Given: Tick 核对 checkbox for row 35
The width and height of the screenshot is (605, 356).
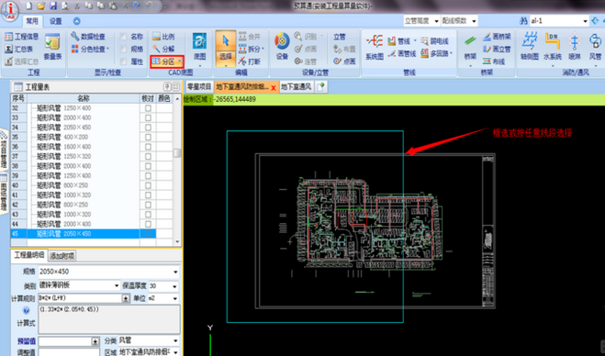Looking at the screenshot, I should [148, 138].
